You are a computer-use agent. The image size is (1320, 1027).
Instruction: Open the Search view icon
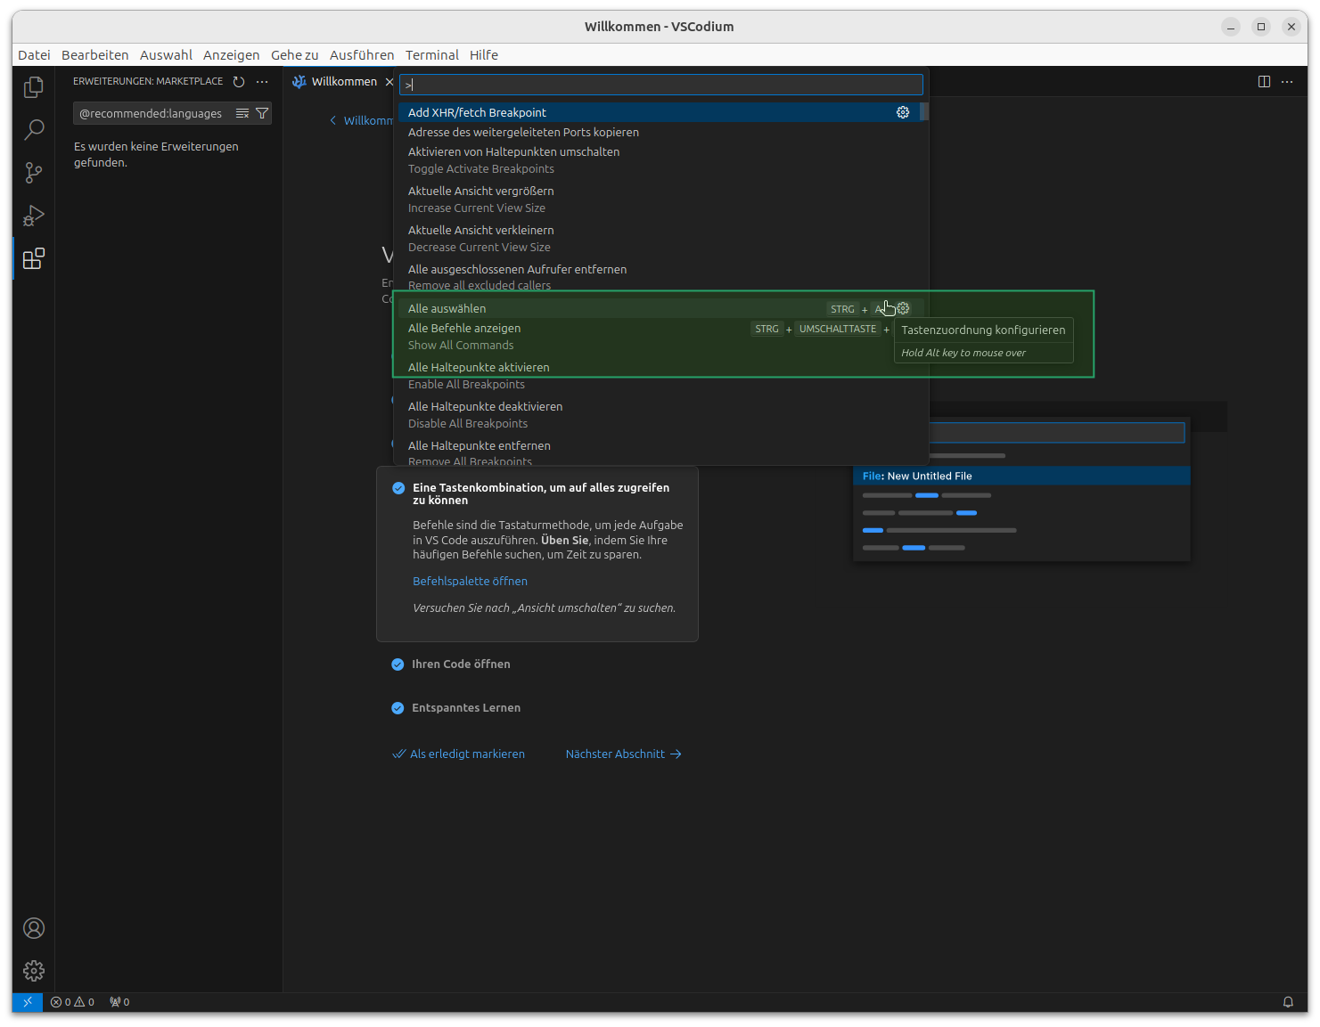[x=33, y=130]
